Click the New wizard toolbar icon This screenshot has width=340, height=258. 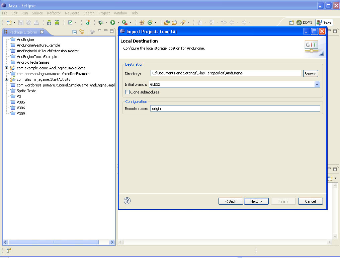[x=9, y=22]
